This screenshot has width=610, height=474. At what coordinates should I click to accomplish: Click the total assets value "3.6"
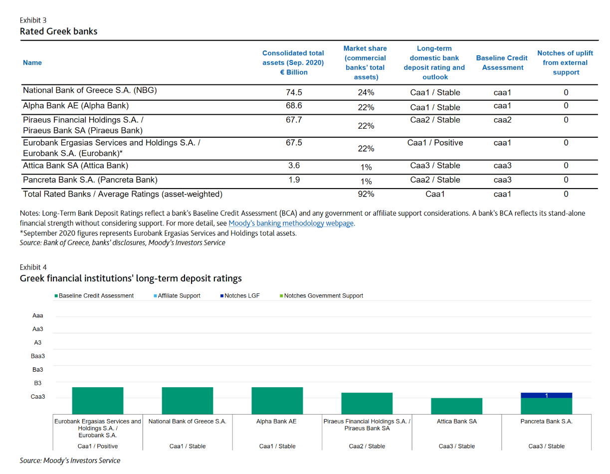click(294, 166)
